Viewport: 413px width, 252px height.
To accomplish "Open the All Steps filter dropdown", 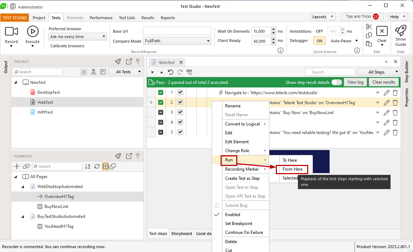I will (x=378, y=72).
